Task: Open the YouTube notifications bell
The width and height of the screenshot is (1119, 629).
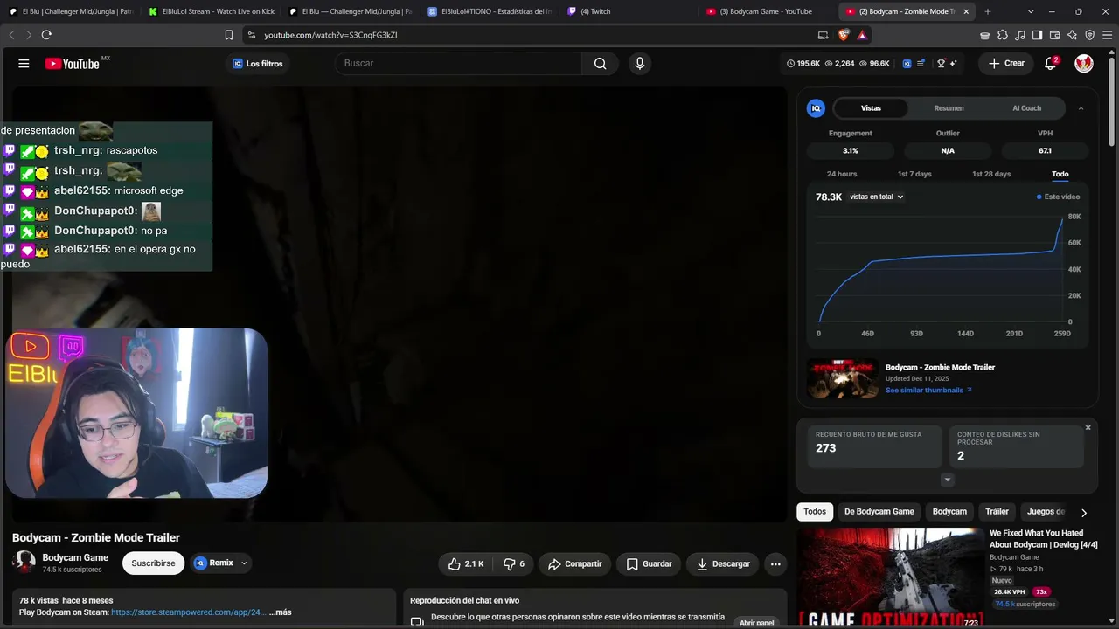Action: (x=1051, y=63)
